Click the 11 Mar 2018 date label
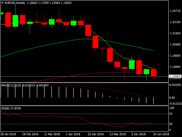 click(52, 134)
